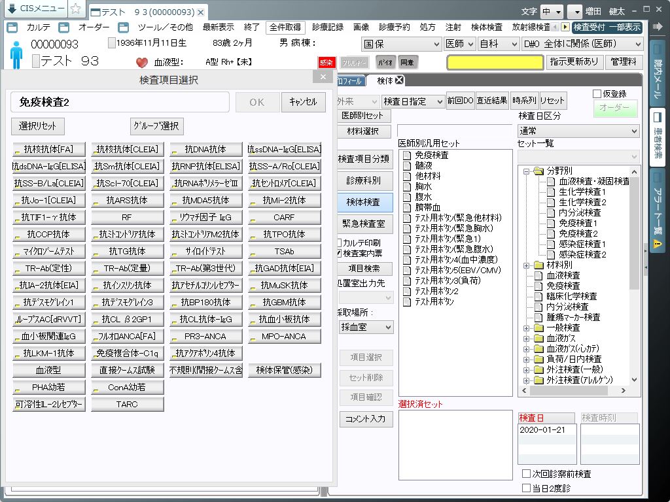Click the 免疫検査 document icon in 医師別汎用セット
The height and width of the screenshot is (502, 670).
407,155
